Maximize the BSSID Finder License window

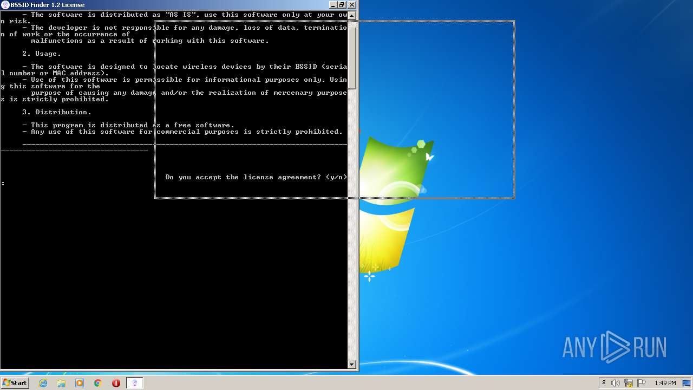(342, 5)
